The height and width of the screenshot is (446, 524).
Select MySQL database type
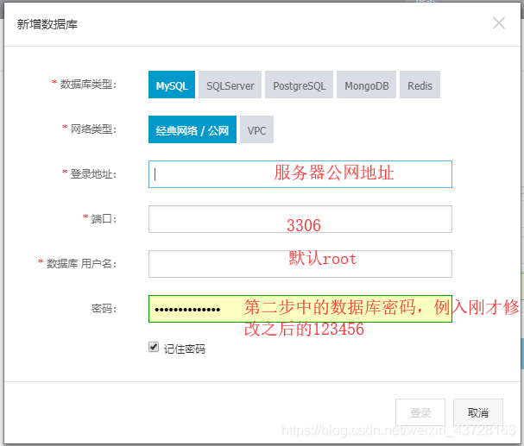pyautogui.click(x=172, y=85)
